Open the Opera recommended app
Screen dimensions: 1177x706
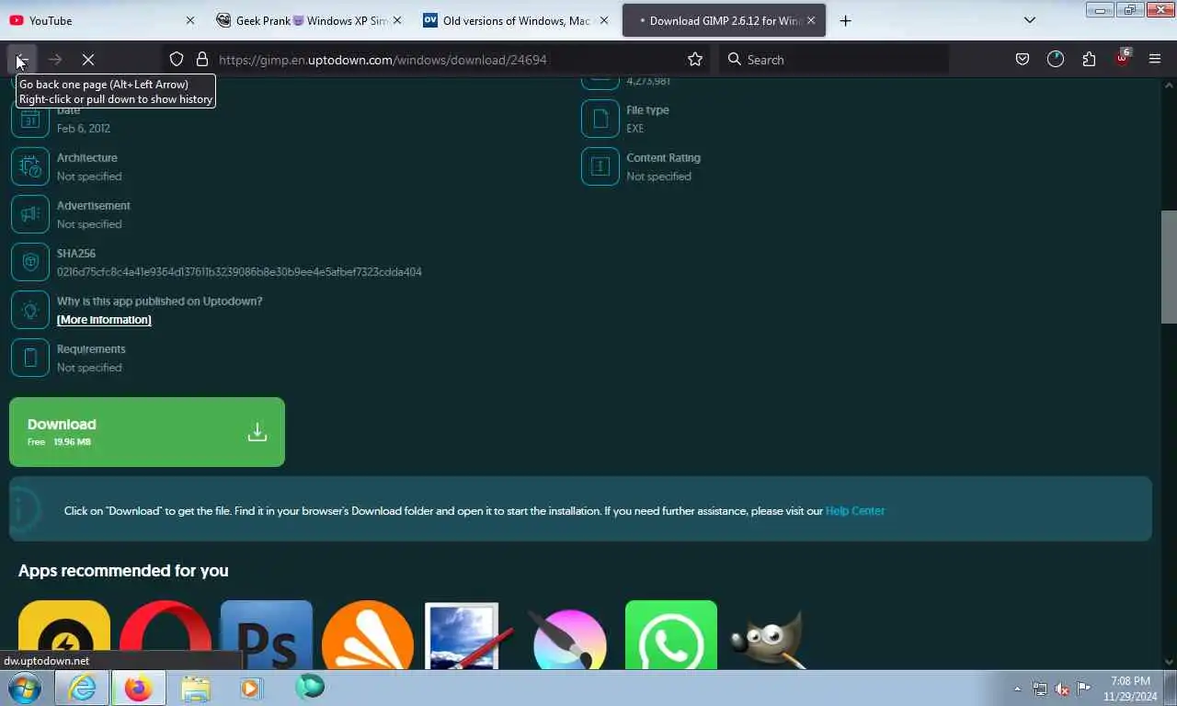pos(166,635)
